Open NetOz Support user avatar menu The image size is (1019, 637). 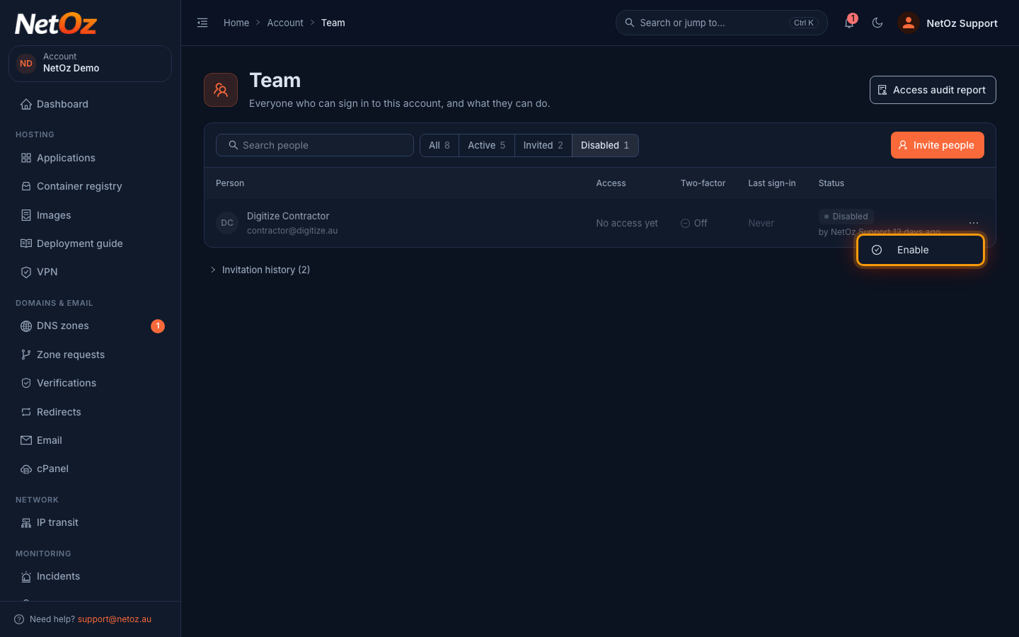[948, 23]
